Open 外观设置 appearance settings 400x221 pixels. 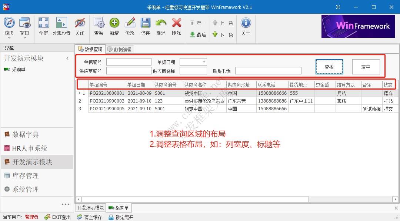click(x=61, y=26)
